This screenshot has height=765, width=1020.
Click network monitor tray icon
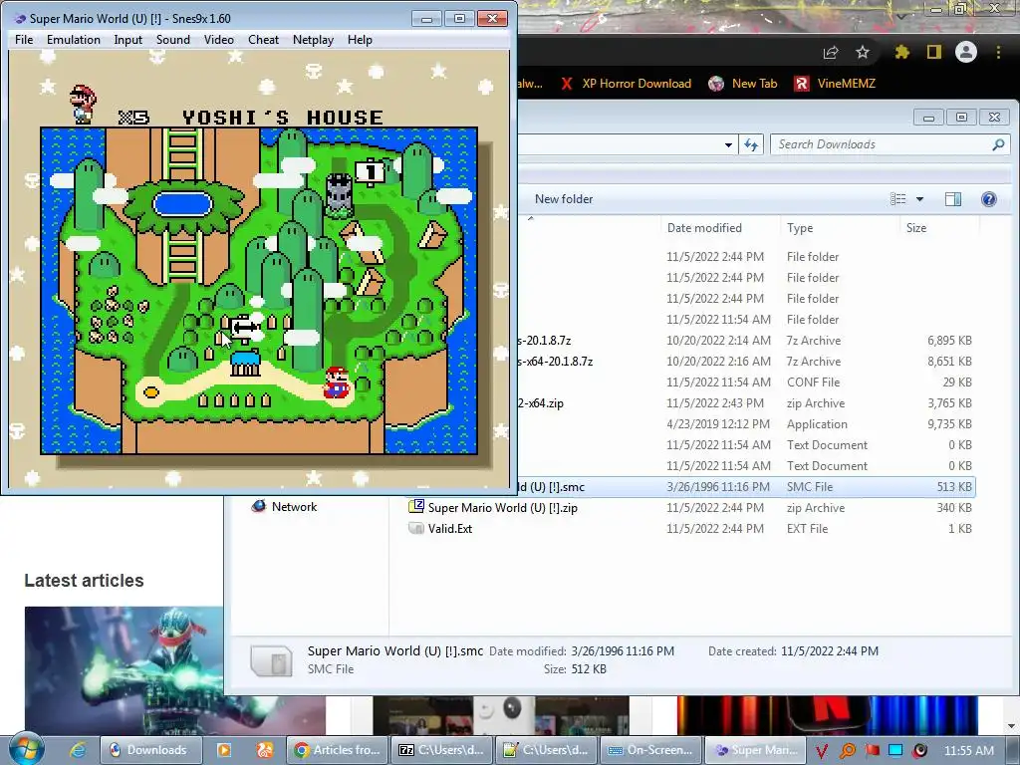895,751
